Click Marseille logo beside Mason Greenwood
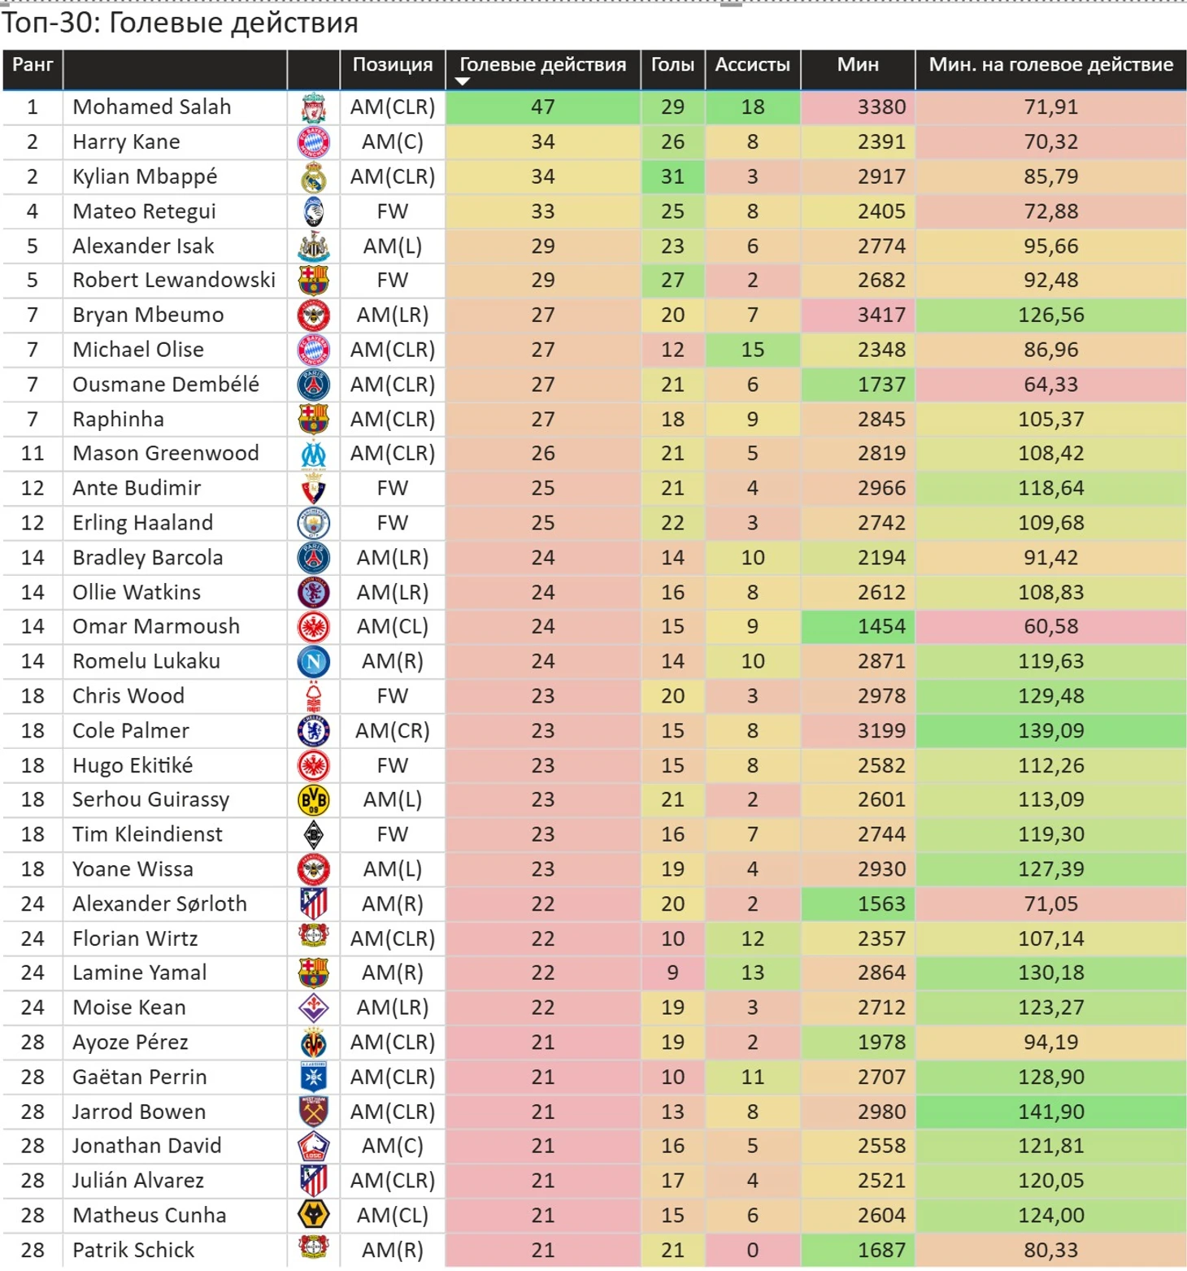 pos(313,454)
